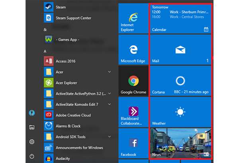Open Settings gear in left rail

(32, 142)
